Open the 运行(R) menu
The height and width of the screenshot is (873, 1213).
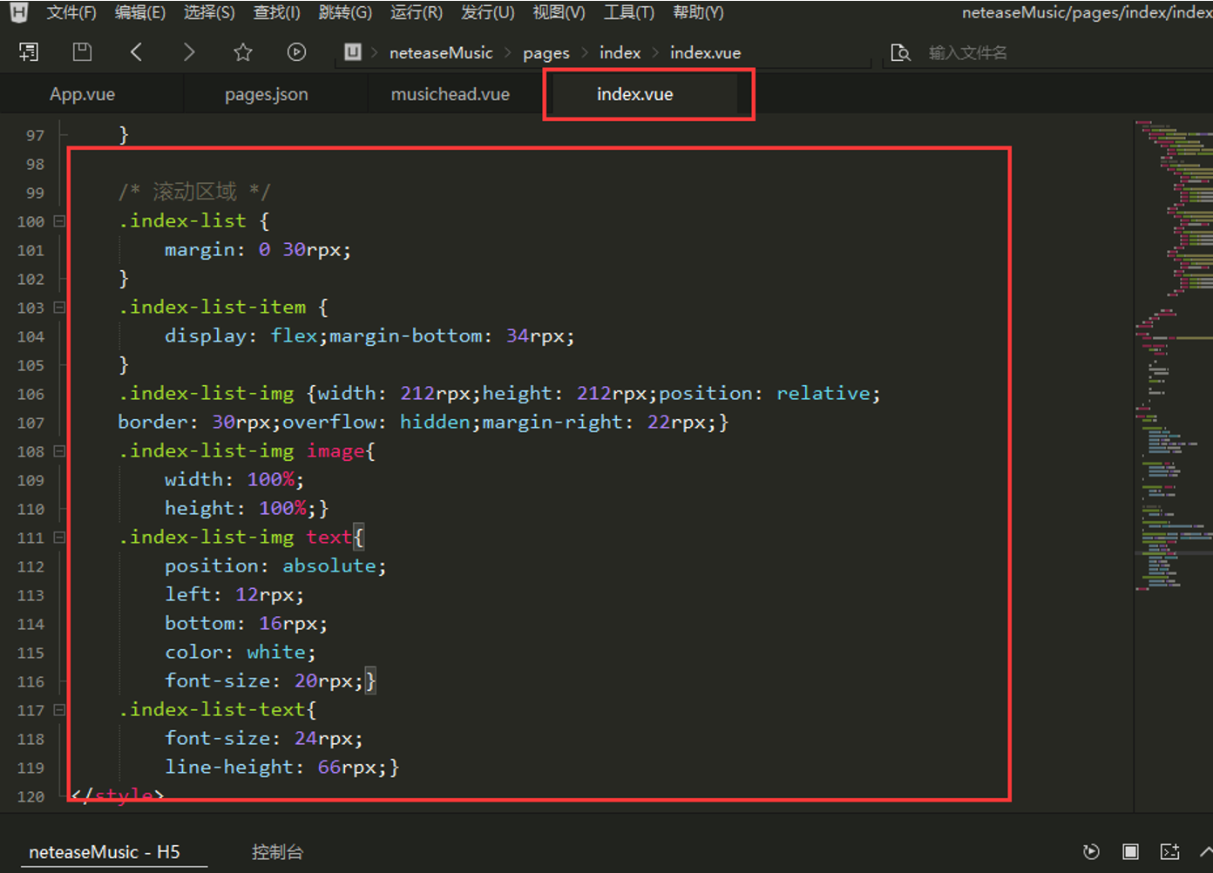tap(417, 12)
